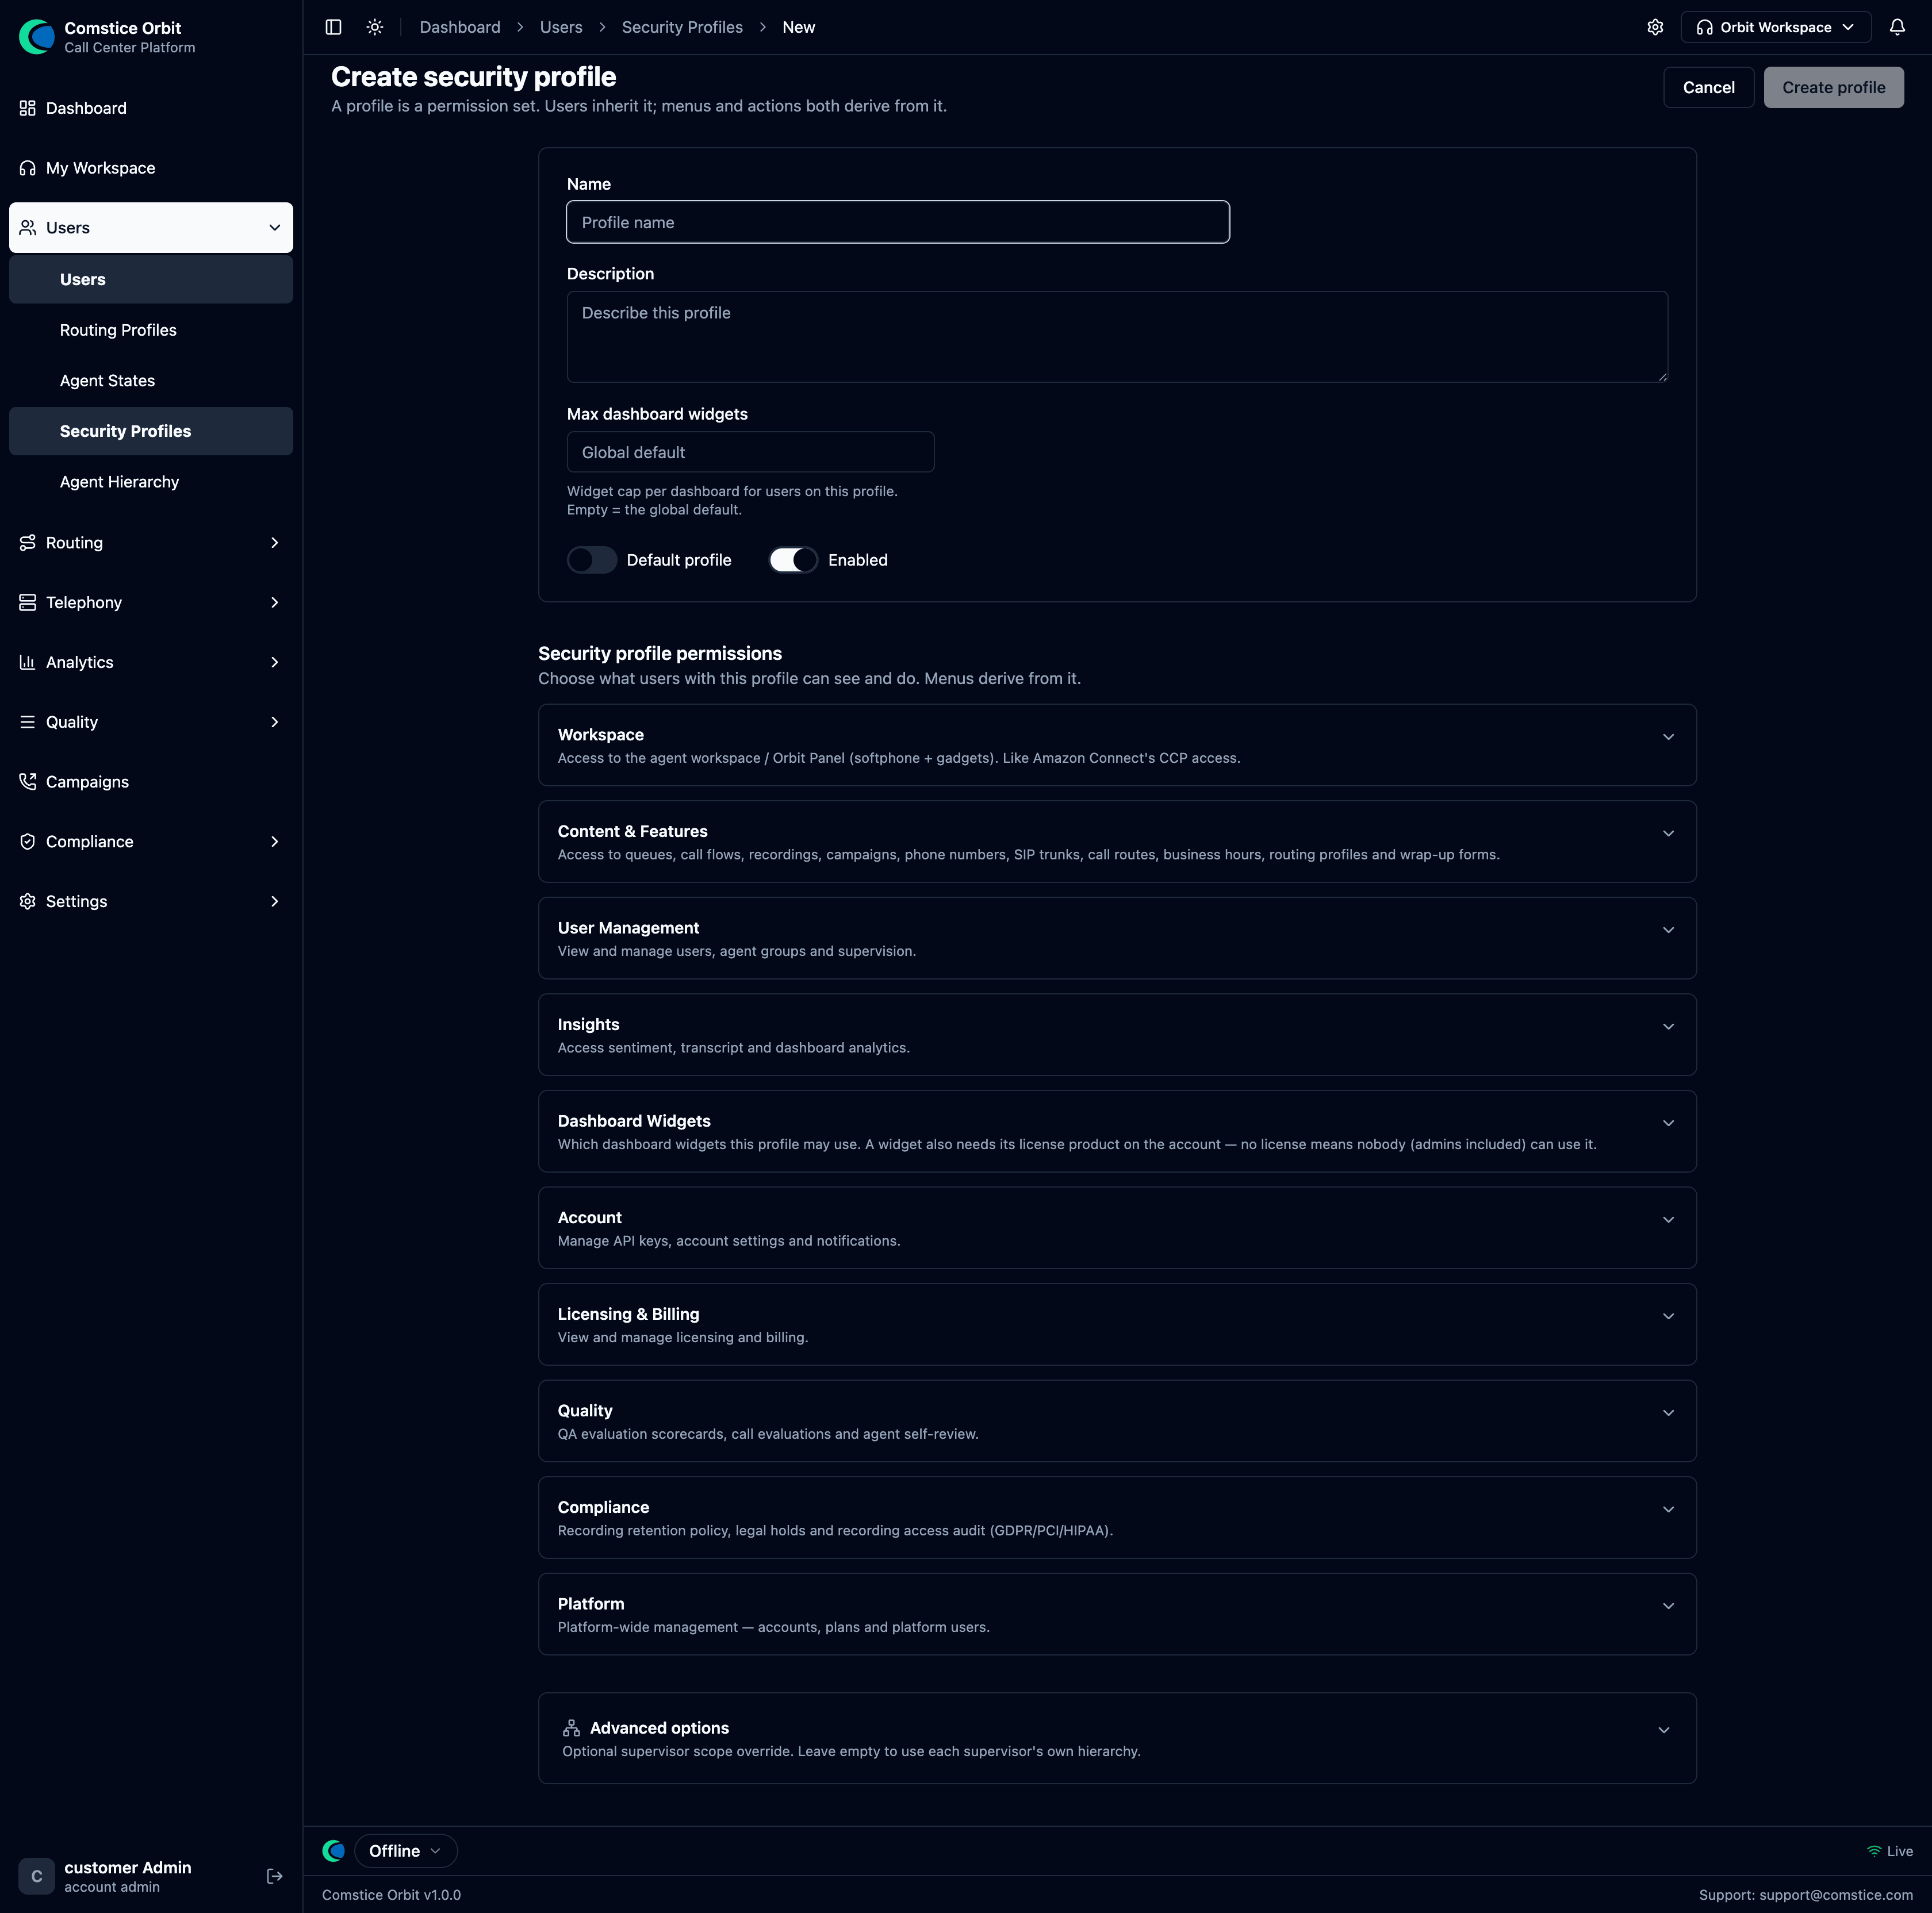The image size is (1932, 1913).
Task: Expand the Telephony sidebar menu chevron
Action: tap(275, 602)
